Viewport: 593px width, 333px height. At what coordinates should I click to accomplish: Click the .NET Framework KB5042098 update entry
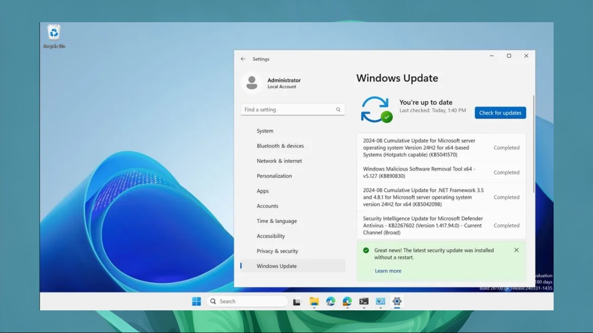(x=442, y=197)
